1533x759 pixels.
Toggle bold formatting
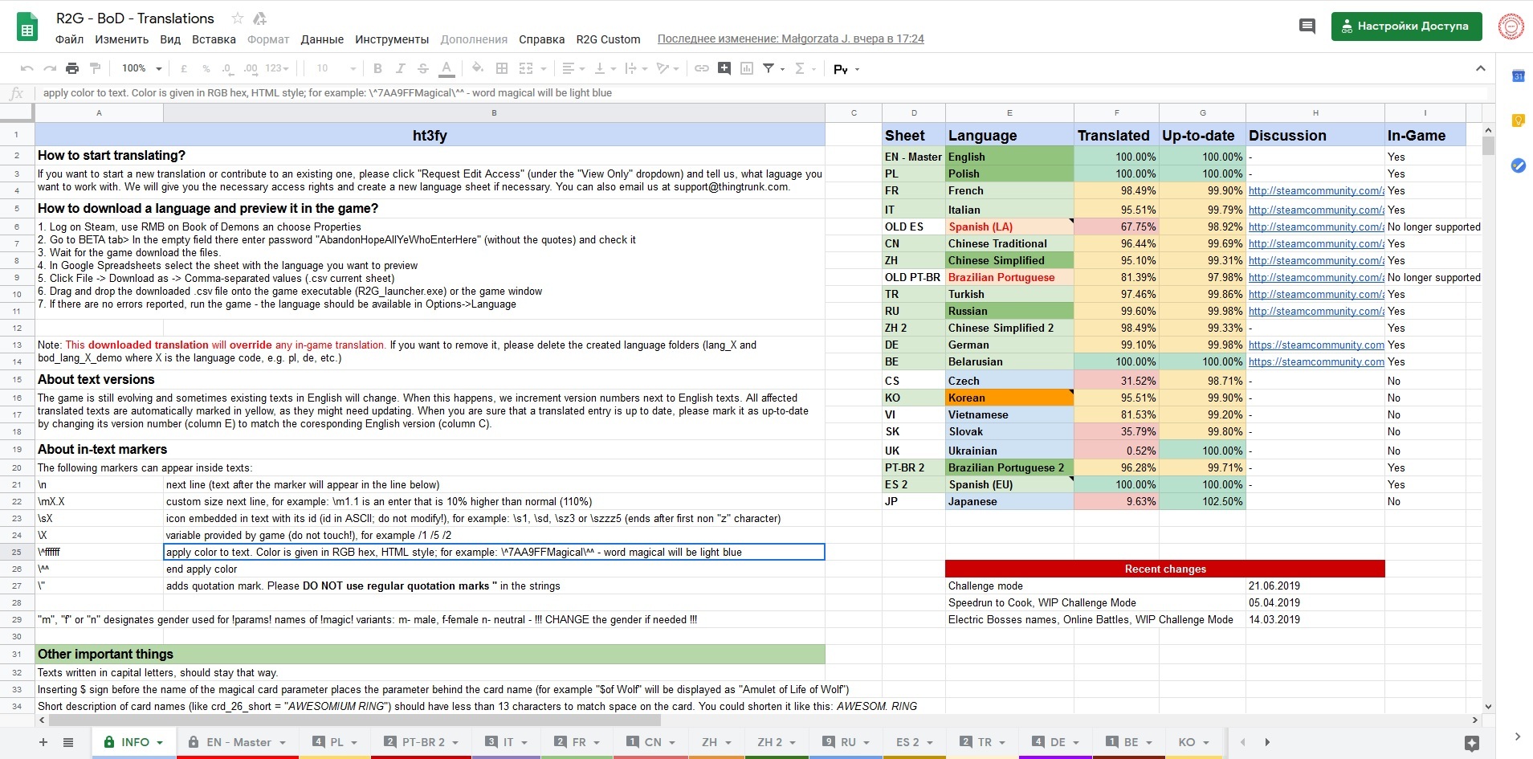coord(377,69)
